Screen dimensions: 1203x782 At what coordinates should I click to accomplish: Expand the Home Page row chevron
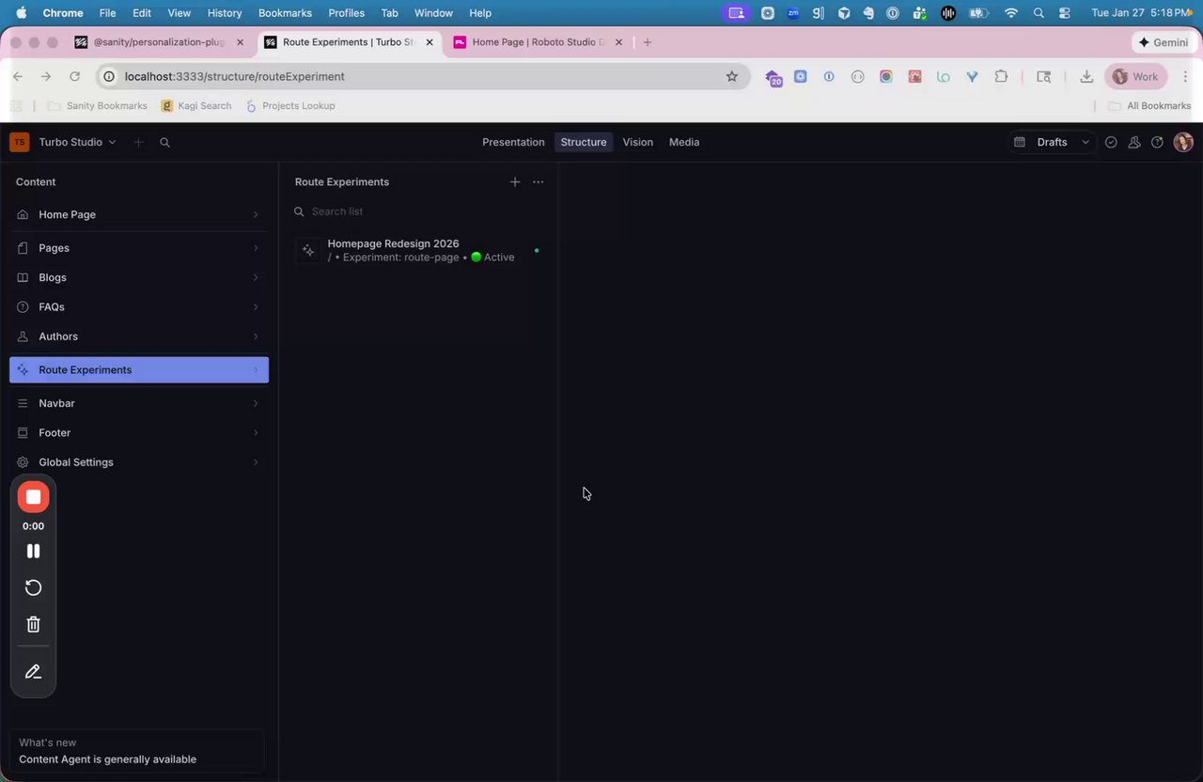click(x=256, y=214)
